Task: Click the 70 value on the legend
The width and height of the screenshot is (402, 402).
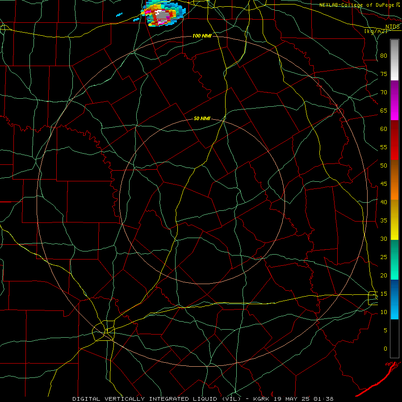Action: pyautogui.click(x=384, y=92)
